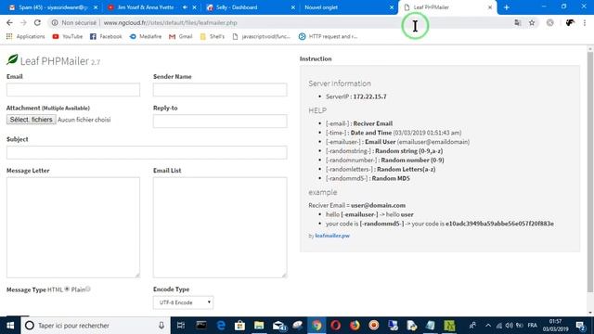Click the FRA language indicator
The image size is (594, 334).
click(x=532, y=326)
